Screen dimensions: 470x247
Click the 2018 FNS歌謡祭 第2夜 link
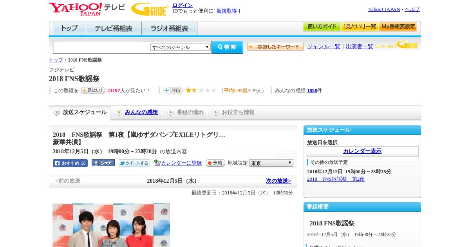point(336,179)
